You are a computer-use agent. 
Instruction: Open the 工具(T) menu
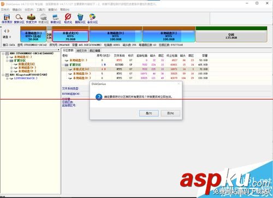[x=41, y=9]
